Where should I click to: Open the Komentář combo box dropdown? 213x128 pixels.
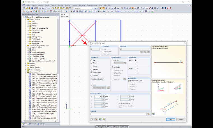[x=145, y=114]
